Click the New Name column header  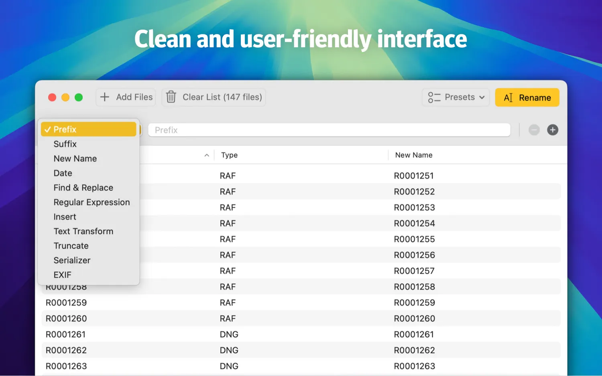point(414,155)
